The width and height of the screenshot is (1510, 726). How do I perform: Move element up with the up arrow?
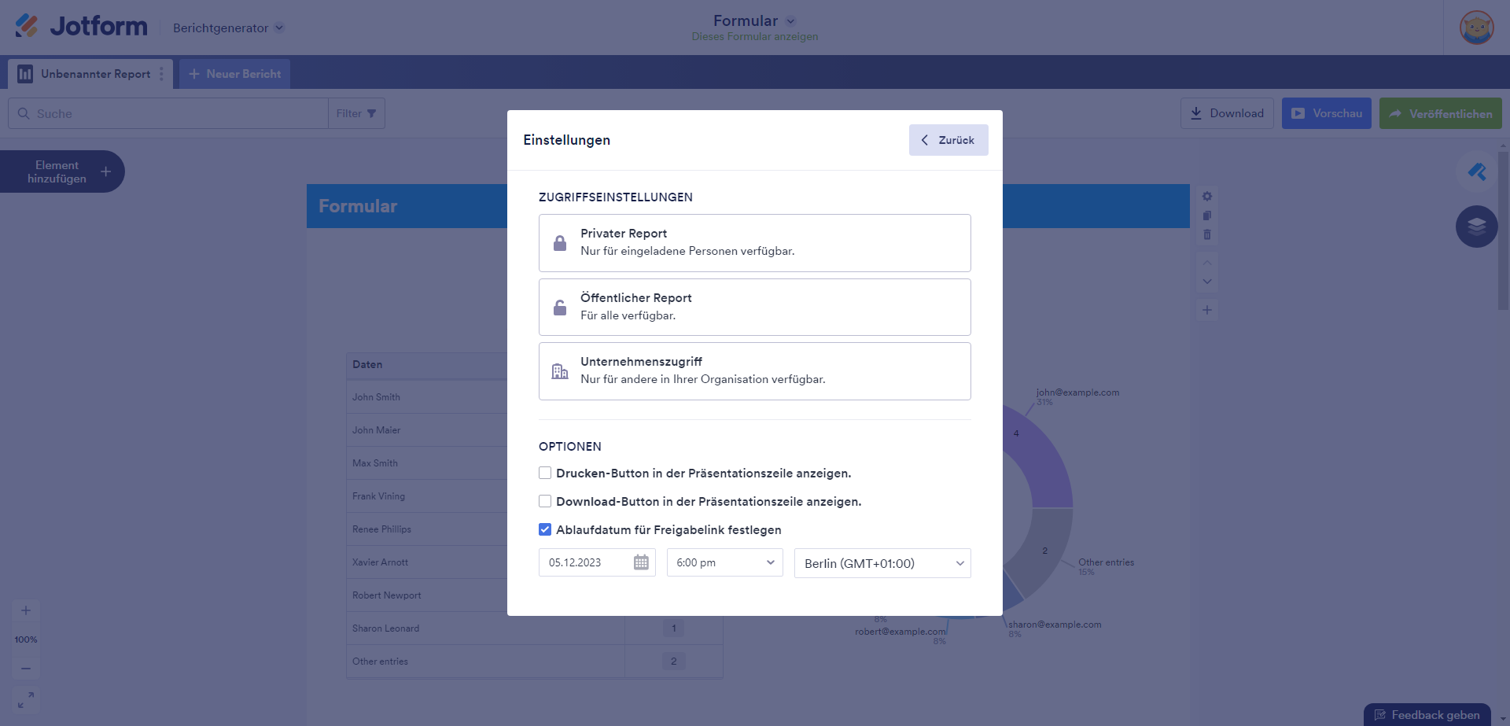point(1207,262)
